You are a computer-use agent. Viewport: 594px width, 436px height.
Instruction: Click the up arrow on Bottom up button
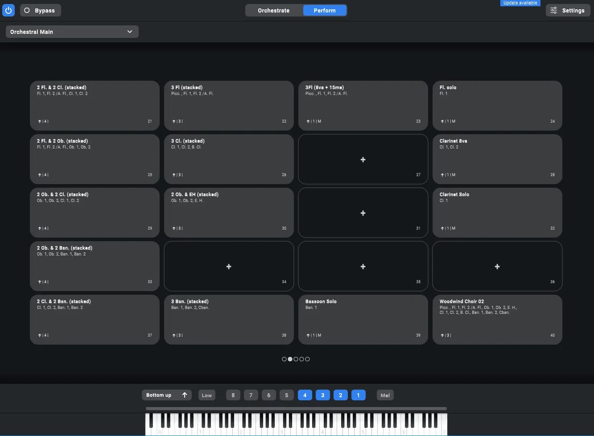pos(185,395)
